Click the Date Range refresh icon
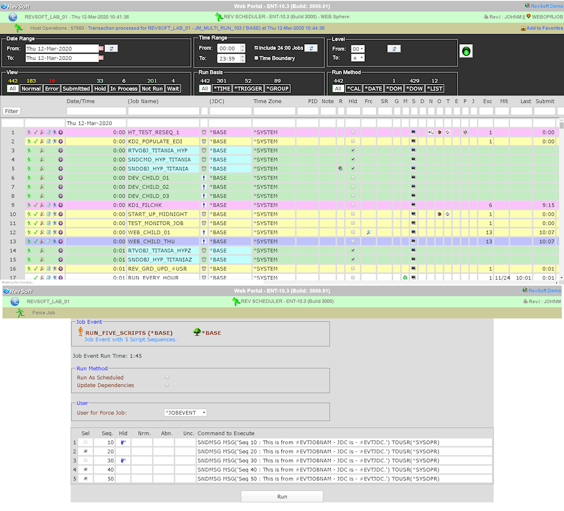564x511 pixels. pos(112,48)
